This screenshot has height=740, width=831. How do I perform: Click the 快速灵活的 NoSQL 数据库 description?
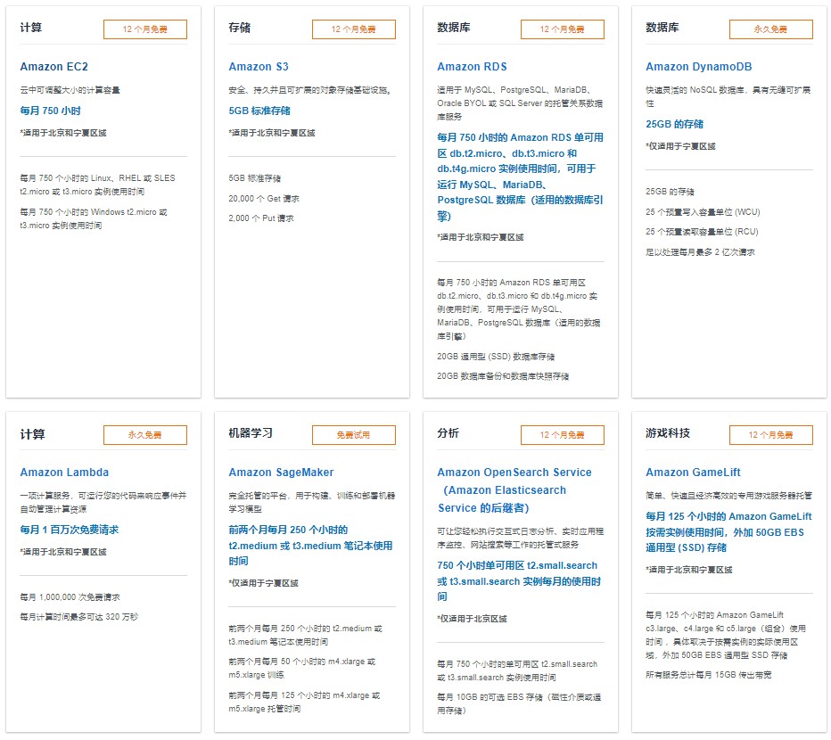[x=728, y=96]
